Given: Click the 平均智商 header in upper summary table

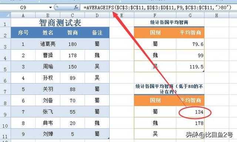Looking at the screenshot, I should tap(190, 33).
